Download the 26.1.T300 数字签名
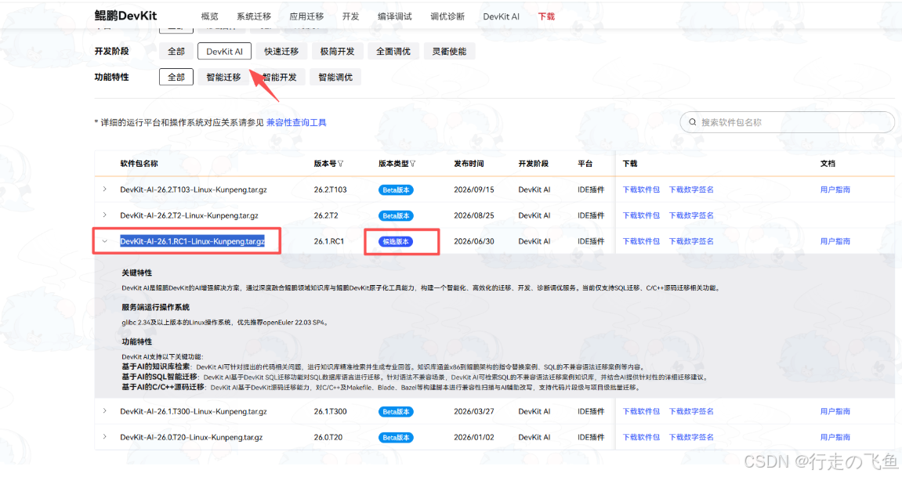This screenshot has height=477, width=902. pos(691,411)
